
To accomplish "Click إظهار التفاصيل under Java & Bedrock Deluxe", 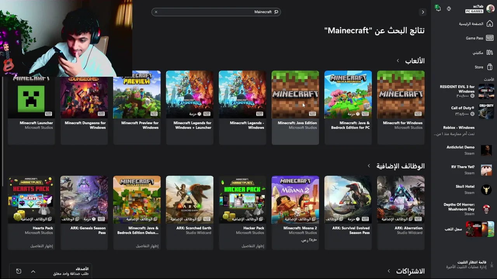I will click(x=147, y=246).
